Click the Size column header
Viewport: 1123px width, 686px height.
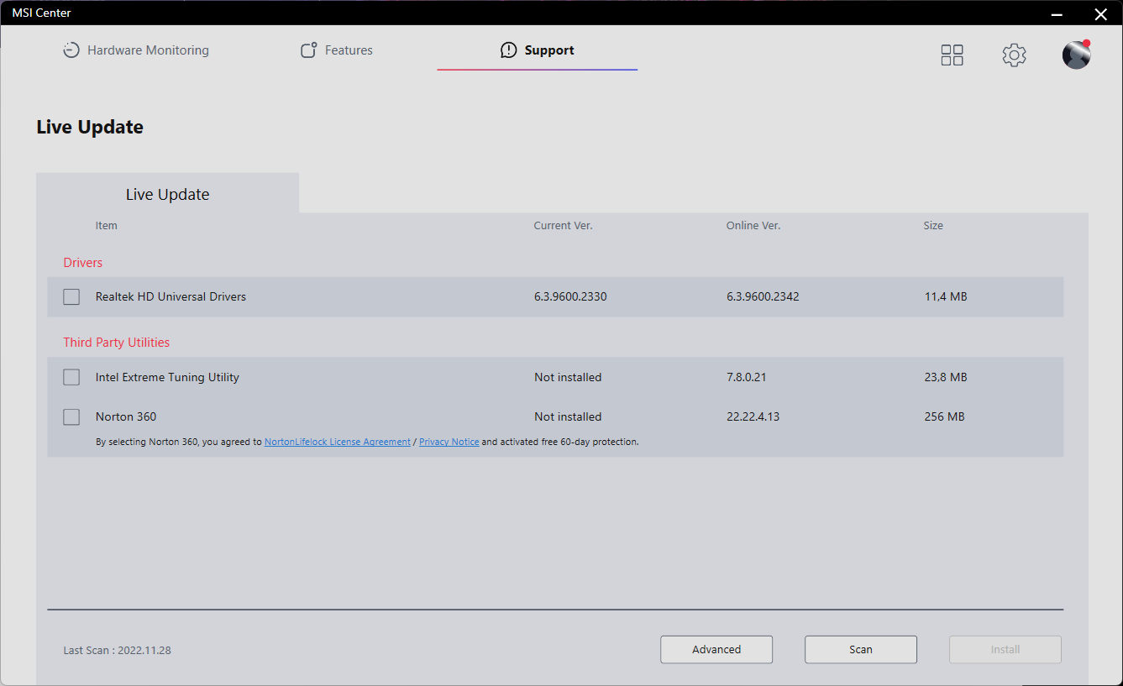pyautogui.click(x=933, y=226)
